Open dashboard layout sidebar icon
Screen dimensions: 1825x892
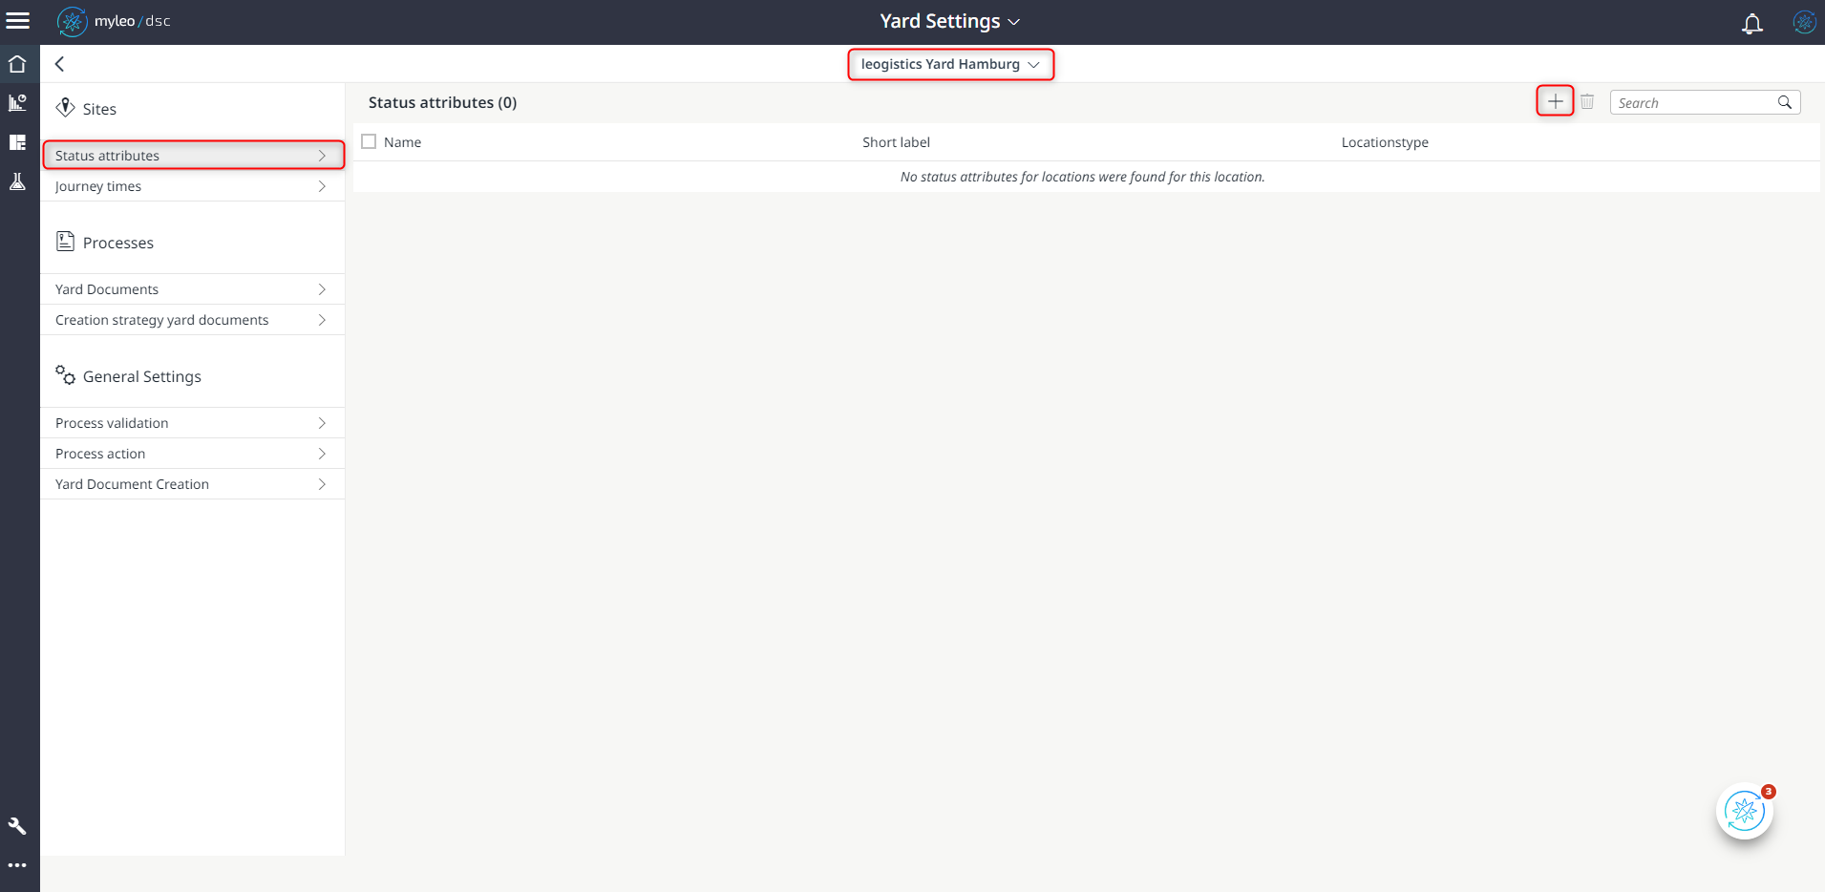[x=17, y=142]
